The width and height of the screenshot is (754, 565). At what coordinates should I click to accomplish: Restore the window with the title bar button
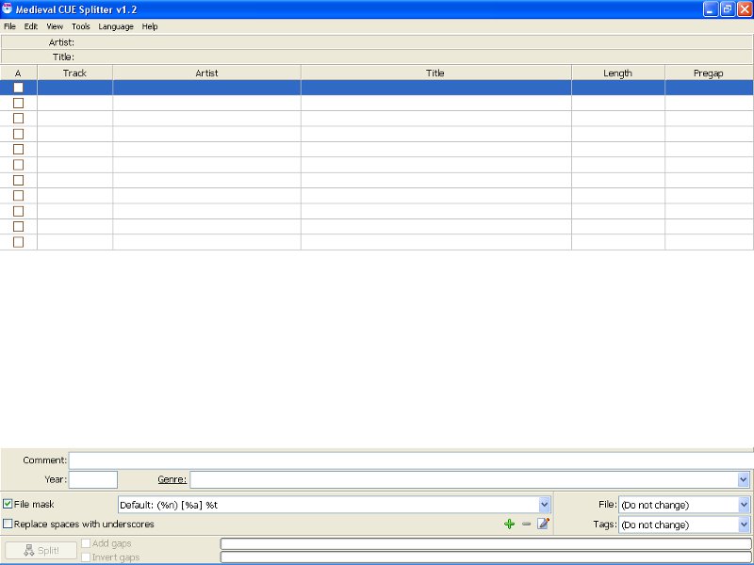click(727, 8)
